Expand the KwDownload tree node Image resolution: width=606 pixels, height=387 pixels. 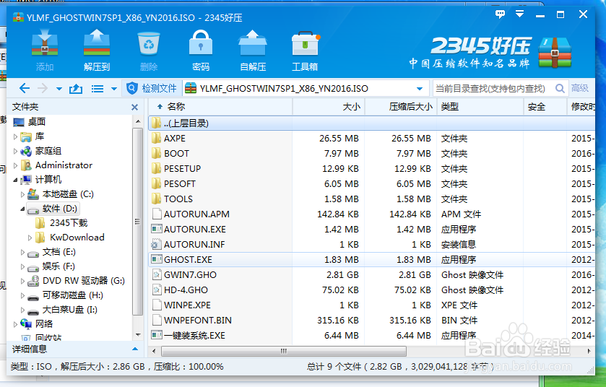pyautogui.click(x=30, y=238)
